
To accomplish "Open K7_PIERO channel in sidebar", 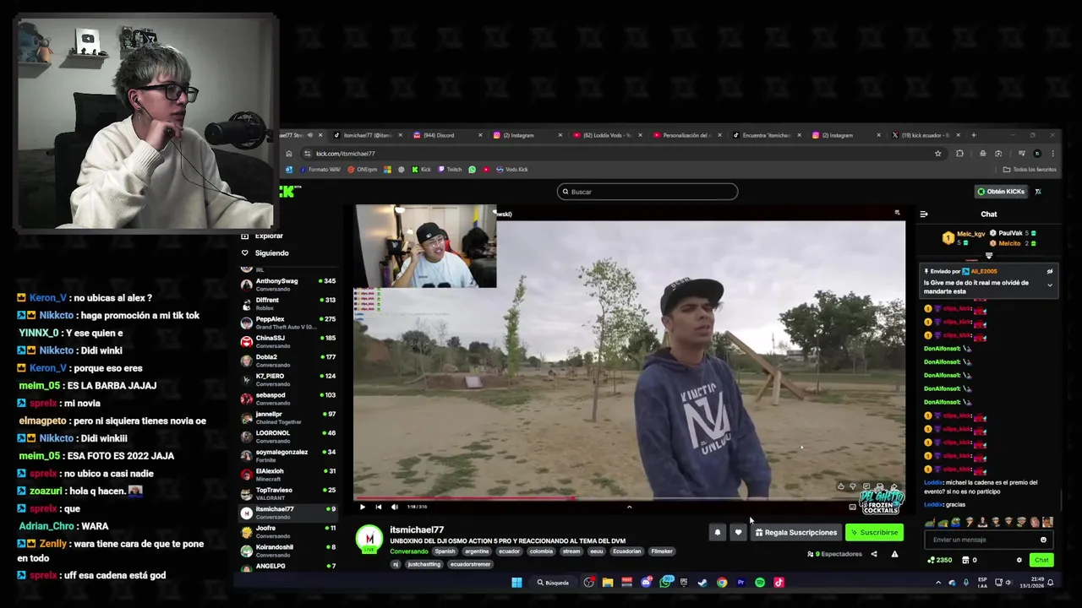I will [x=287, y=380].
